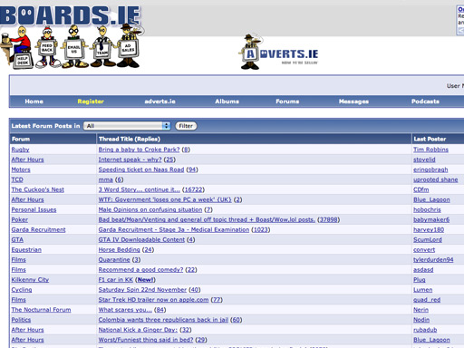Open thread Speeding ticket on Naas Road
The height and width of the screenshot is (348, 464).
click(x=141, y=169)
